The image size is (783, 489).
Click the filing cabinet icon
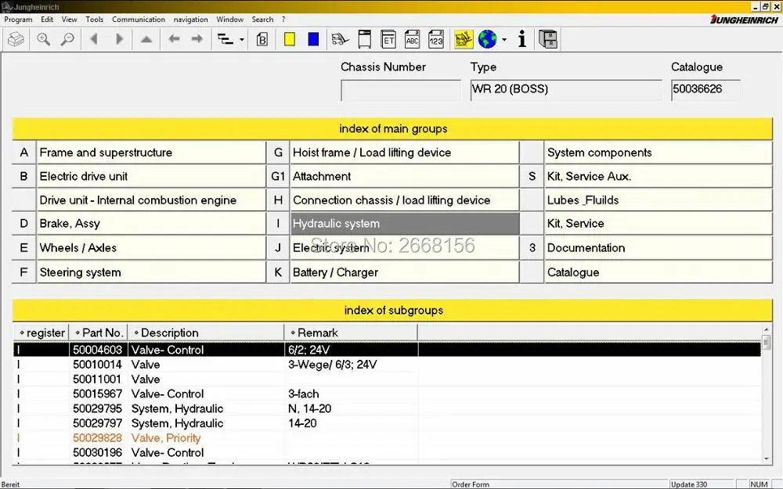coord(548,39)
